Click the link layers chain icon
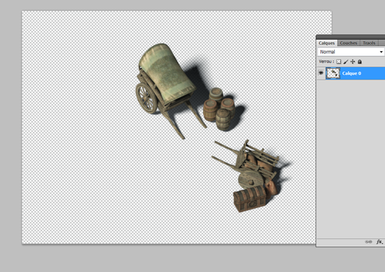 click(x=368, y=242)
